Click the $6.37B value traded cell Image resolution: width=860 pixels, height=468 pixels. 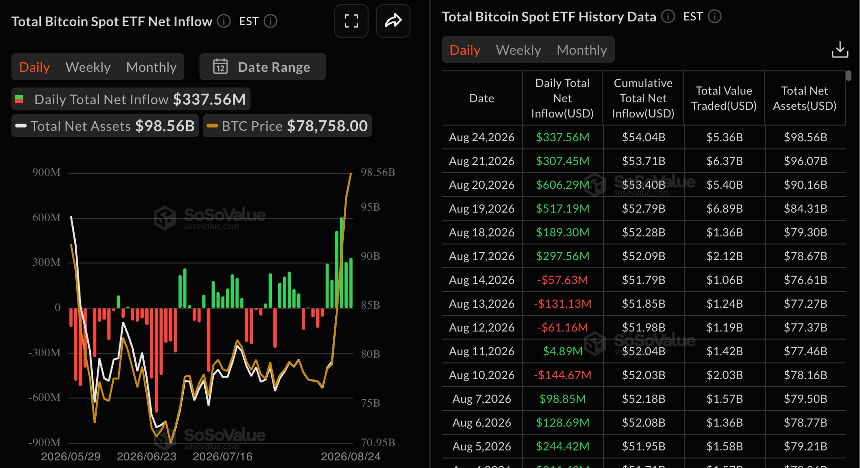[725, 161]
